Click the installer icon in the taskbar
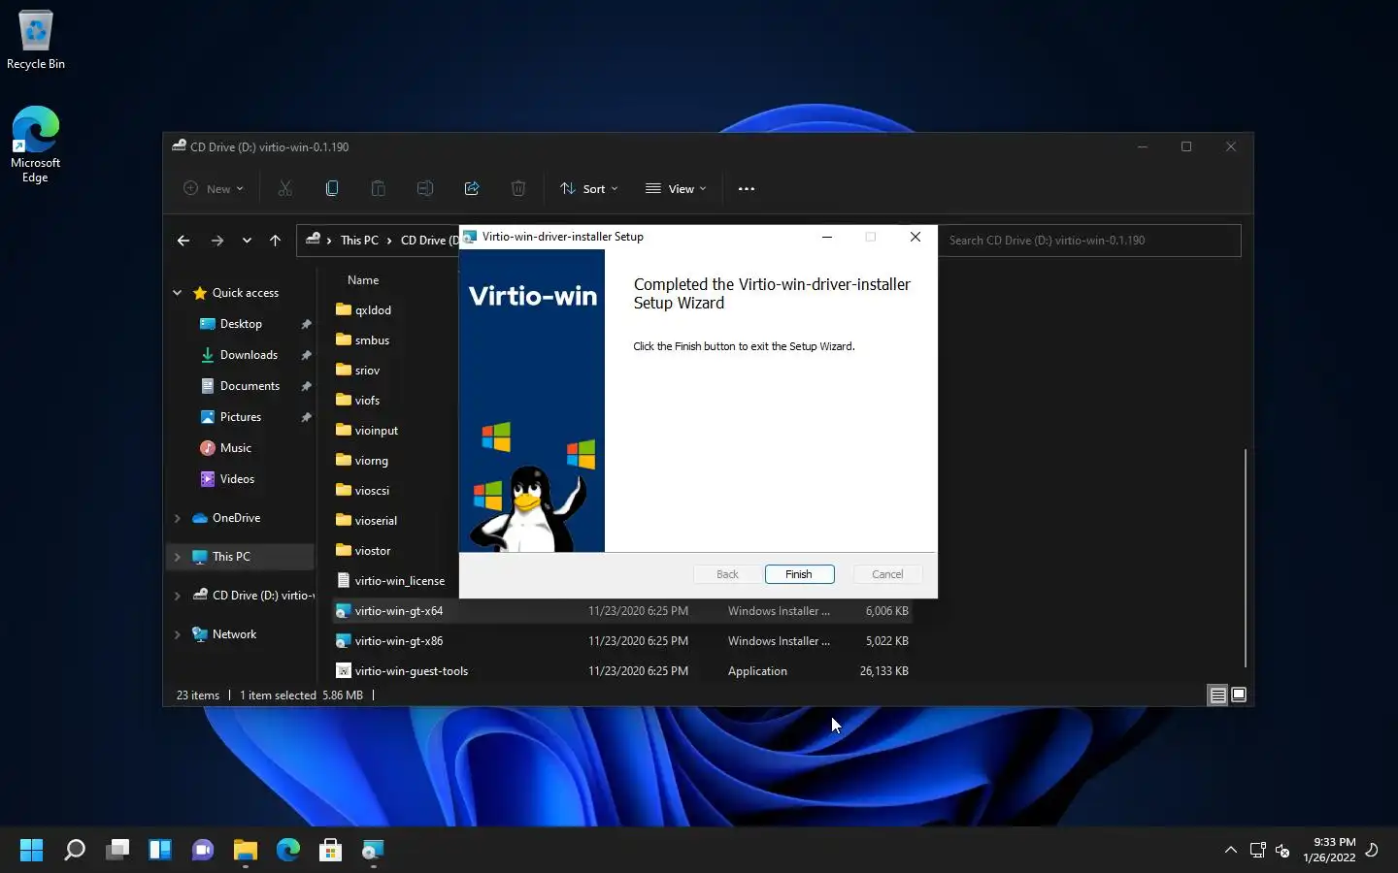Image resolution: width=1398 pixels, height=873 pixels. (x=374, y=851)
